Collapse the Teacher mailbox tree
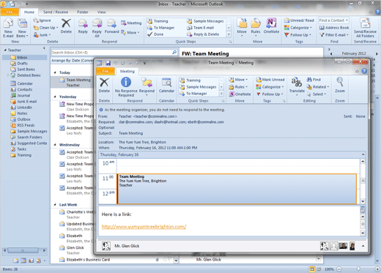381x273 pixels. [x=5, y=50]
